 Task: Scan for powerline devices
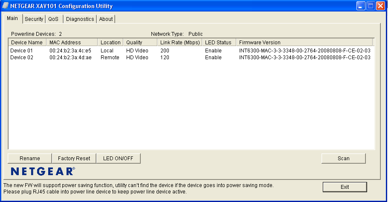pos(344,159)
